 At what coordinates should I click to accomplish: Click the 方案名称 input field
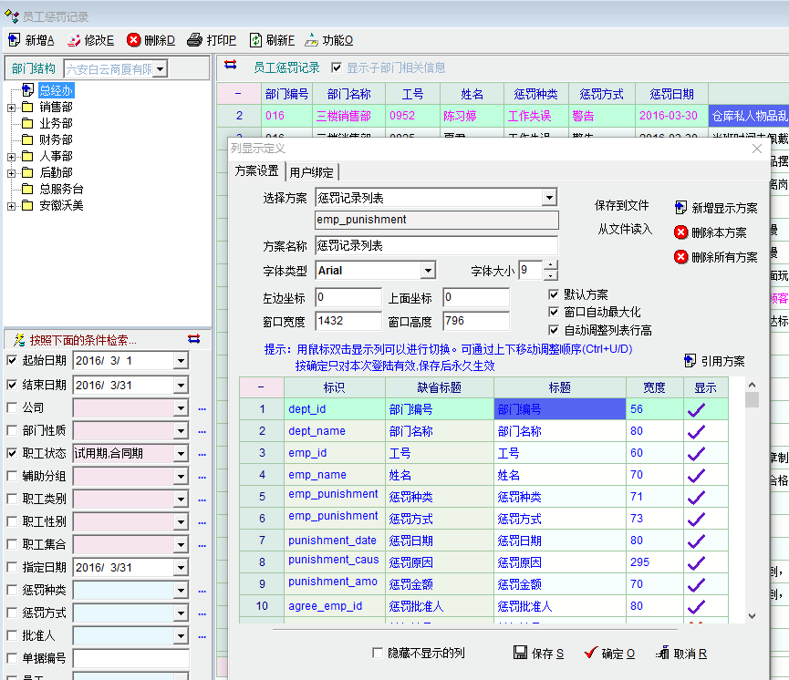(436, 246)
